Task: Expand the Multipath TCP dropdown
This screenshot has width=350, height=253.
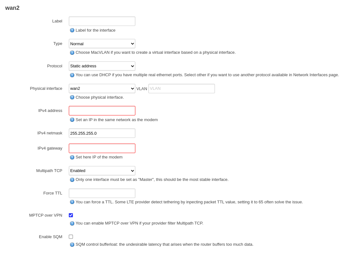Action: point(102,170)
